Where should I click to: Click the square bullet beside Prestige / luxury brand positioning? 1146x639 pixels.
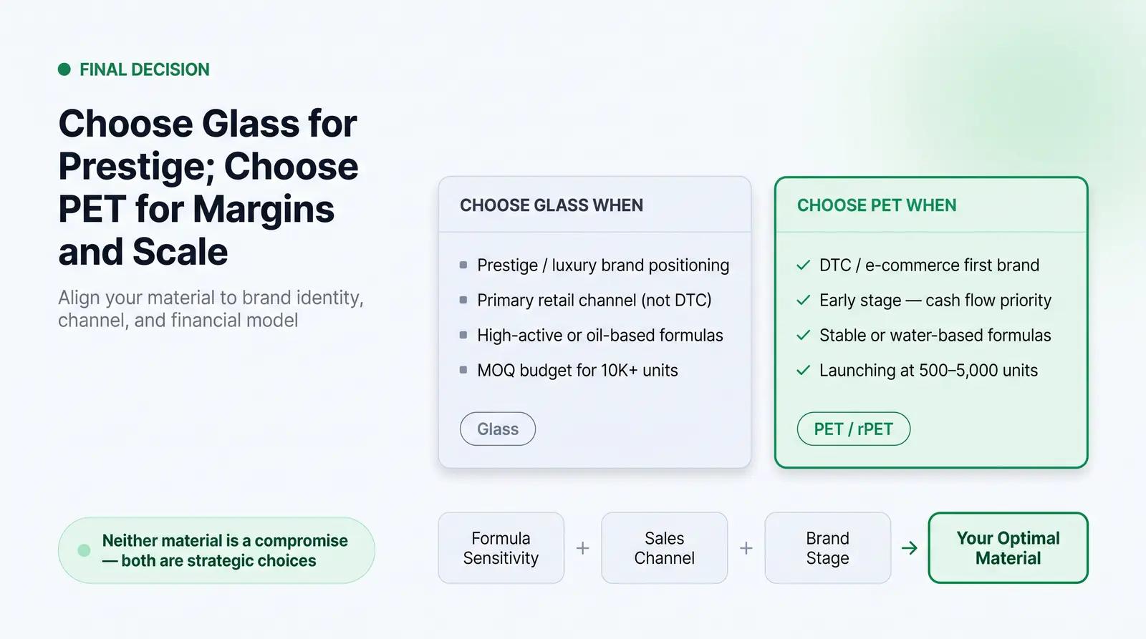[x=463, y=265]
